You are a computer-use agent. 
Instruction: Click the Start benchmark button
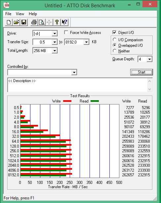(141, 72)
